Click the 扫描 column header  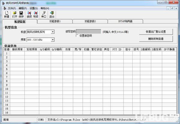(87, 49)
